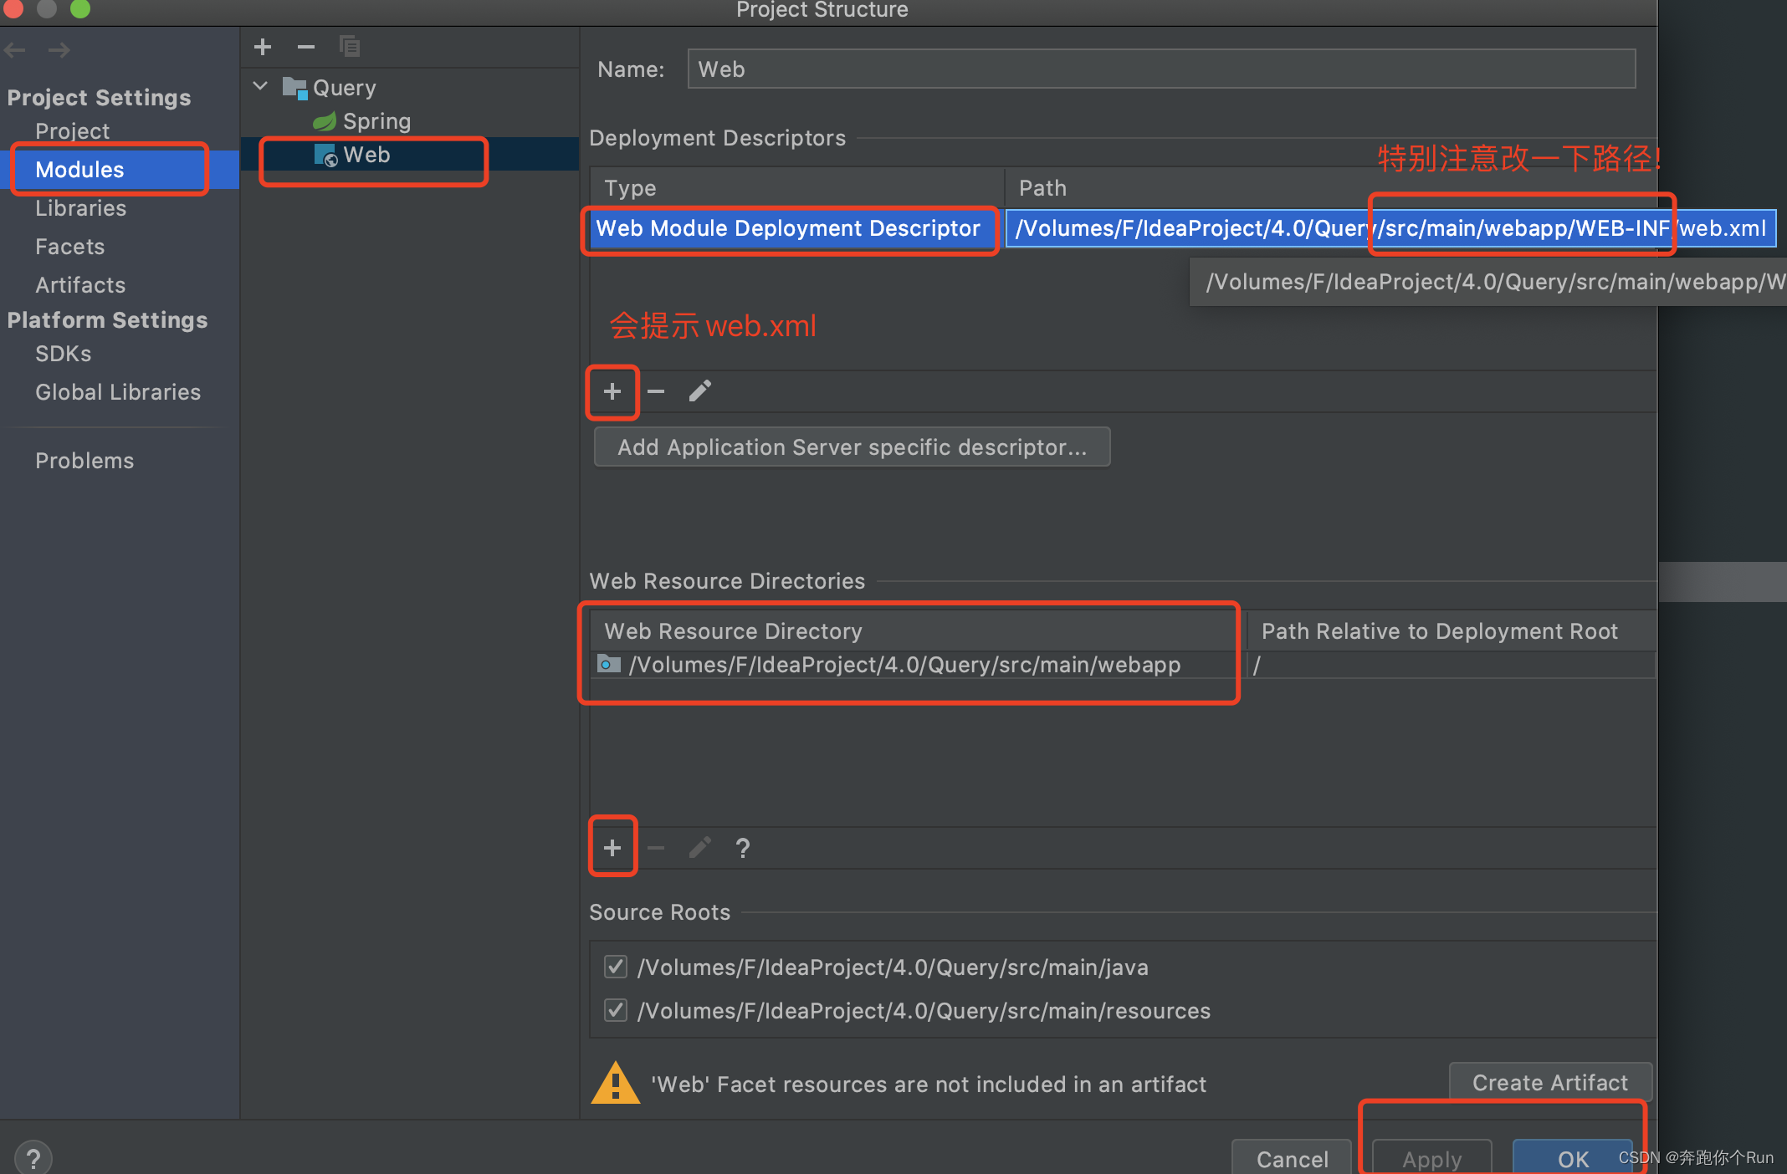Click the ? help icon in Web Resource Directories
The image size is (1787, 1174).
click(742, 847)
